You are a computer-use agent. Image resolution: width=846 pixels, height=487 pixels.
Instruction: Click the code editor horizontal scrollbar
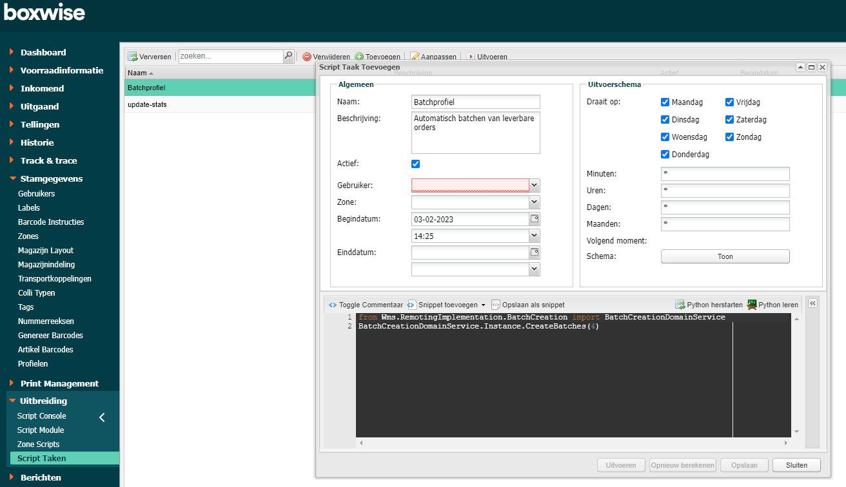pos(574,443)
